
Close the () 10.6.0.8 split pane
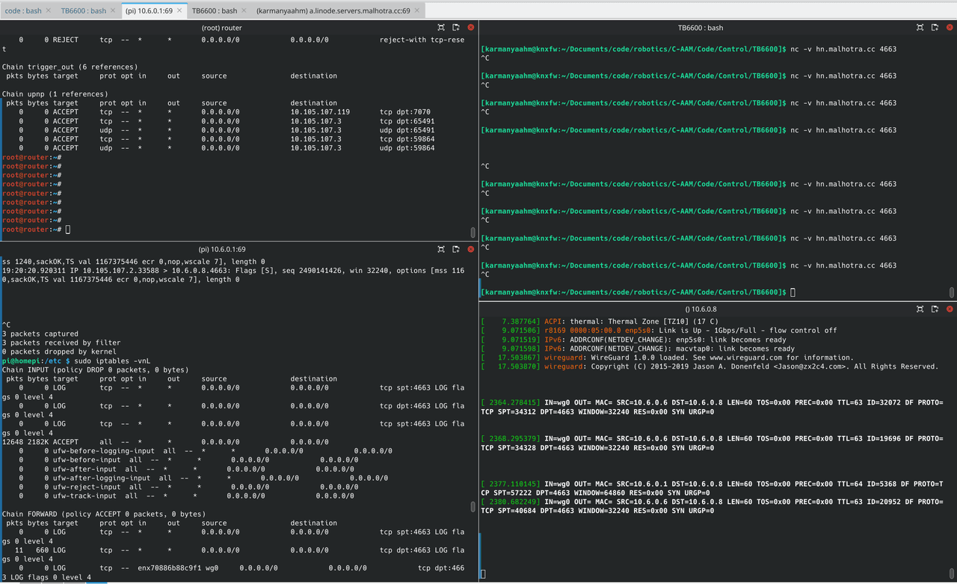coord(950,309)
